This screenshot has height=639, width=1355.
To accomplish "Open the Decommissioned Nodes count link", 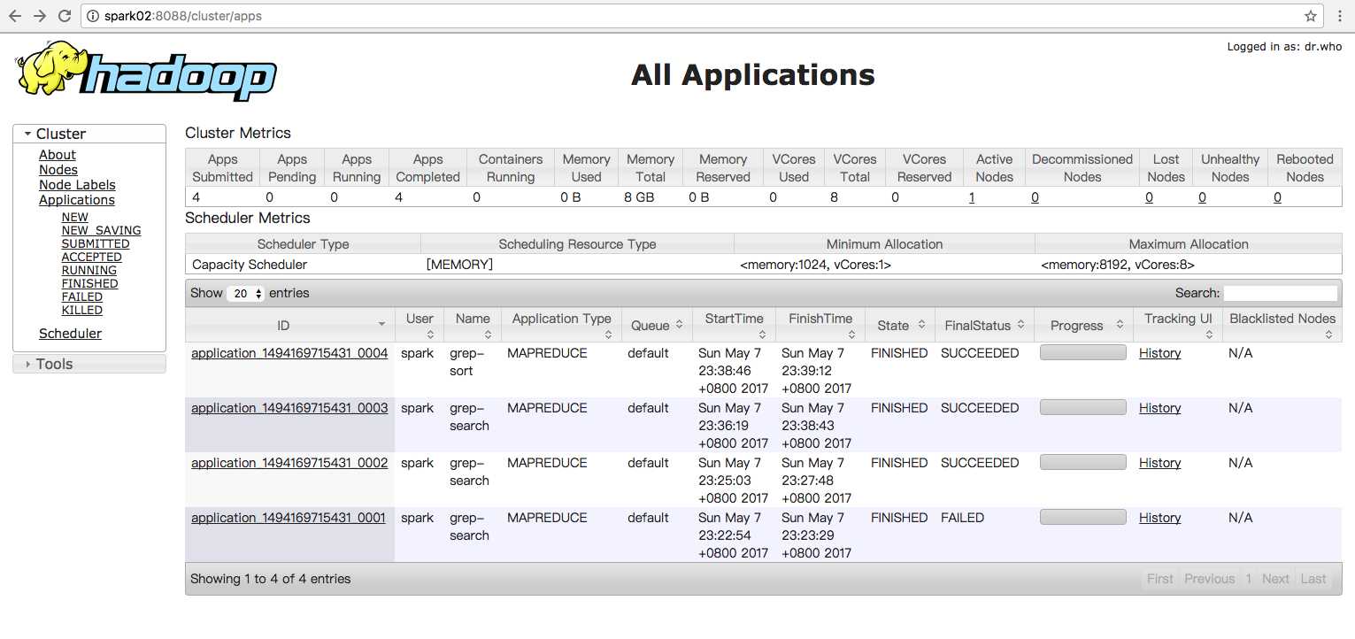I will (x=1035, y=197).
